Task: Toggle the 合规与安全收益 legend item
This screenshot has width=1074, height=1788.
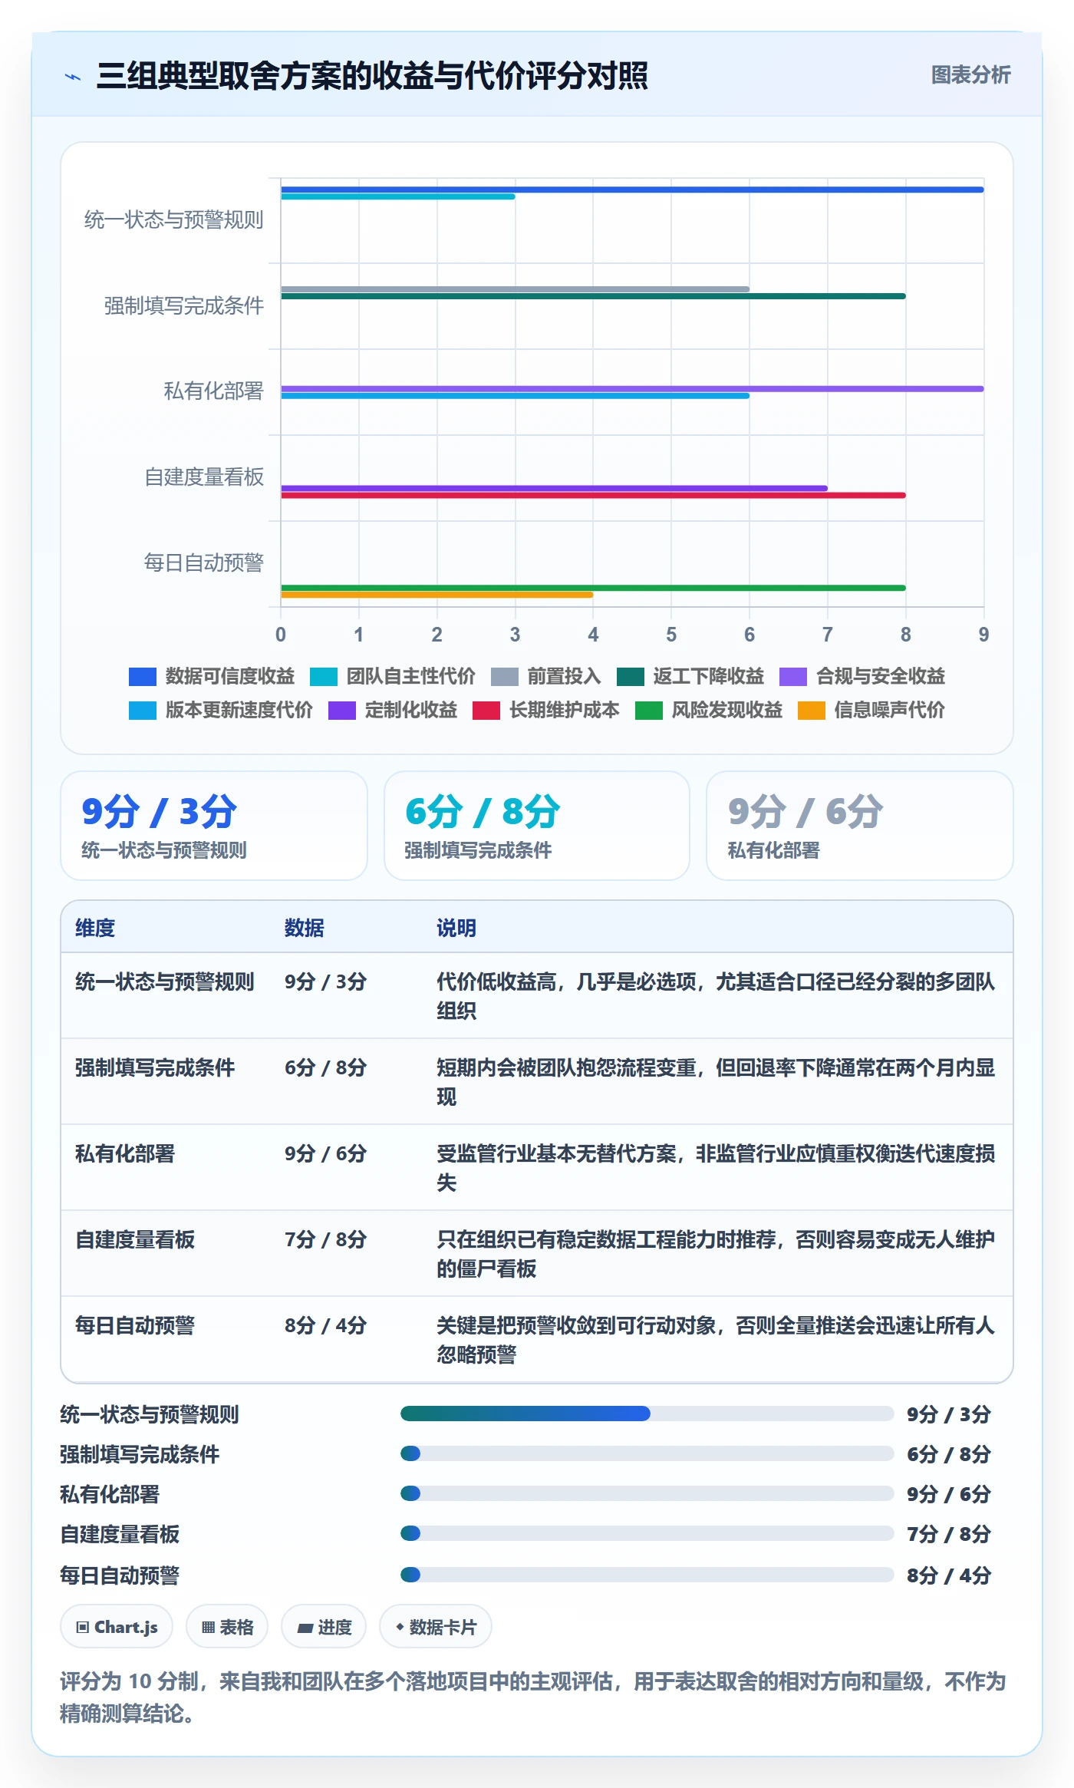Action: pyautogui.click(x=862, y=676)
